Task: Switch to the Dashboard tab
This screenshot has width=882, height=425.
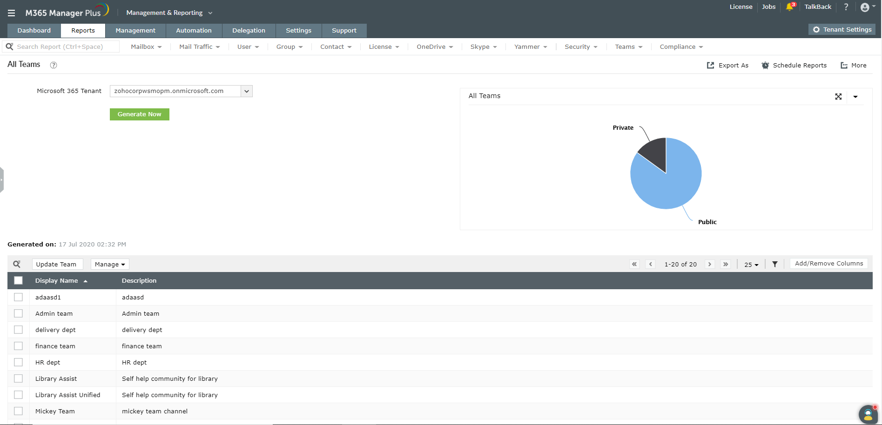Action: pos(34,31)
